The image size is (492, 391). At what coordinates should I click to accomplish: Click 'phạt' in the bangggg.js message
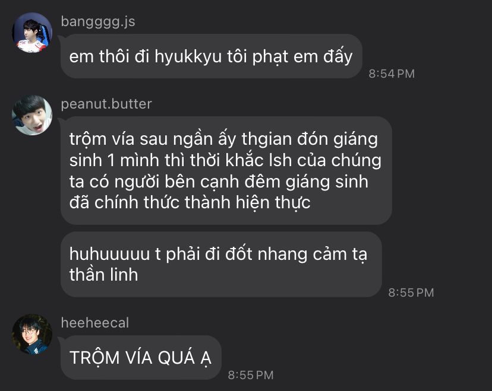(270, 57)
